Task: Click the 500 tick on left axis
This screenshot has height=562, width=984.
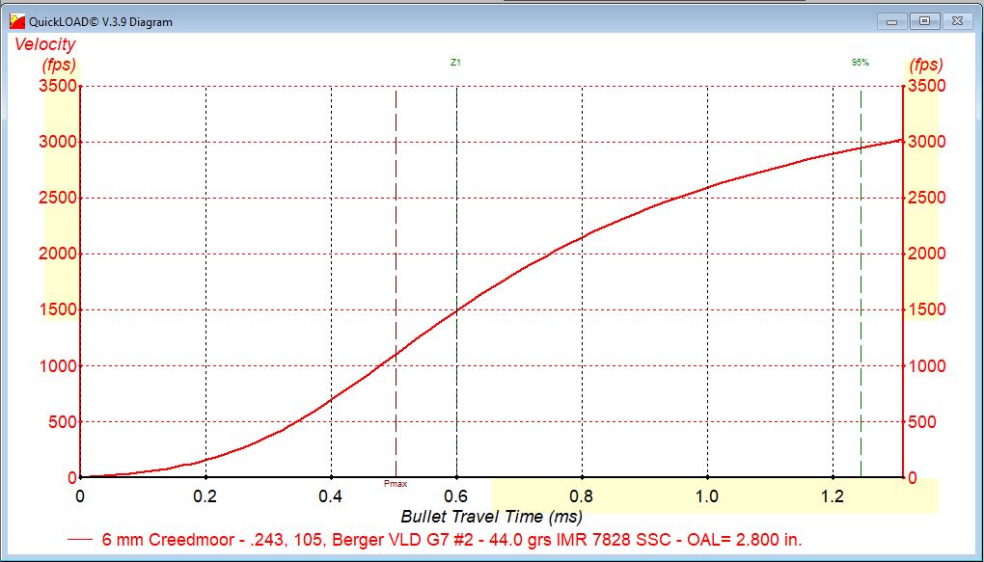Action: [x=62, y=422]
